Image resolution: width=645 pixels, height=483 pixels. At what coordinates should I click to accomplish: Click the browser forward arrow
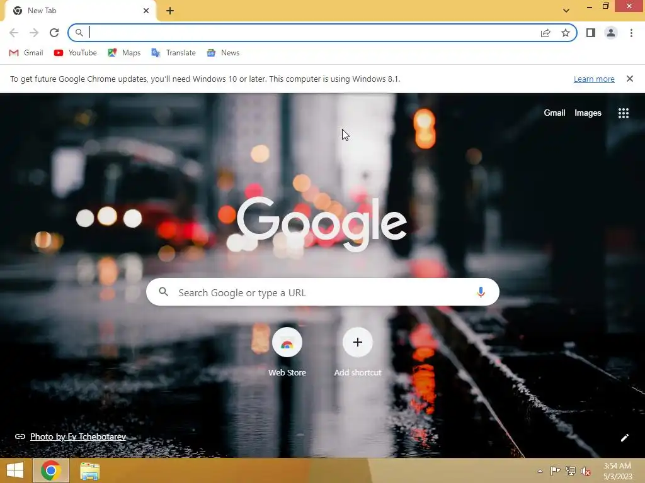click(34, 33)
